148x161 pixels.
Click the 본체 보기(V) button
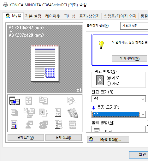coord(26,137)
